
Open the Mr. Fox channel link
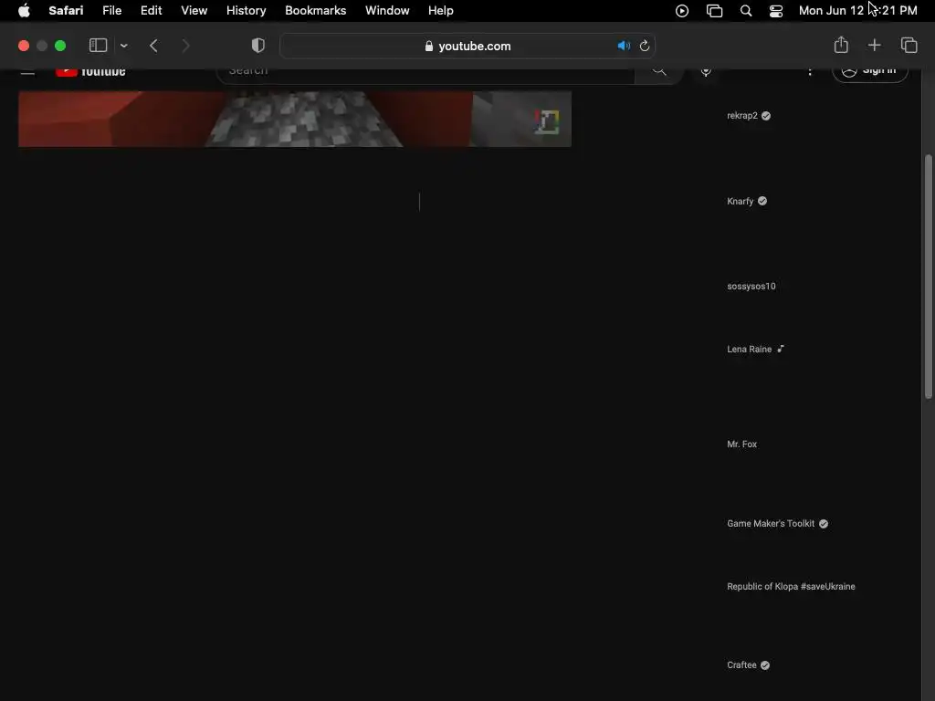741,445
